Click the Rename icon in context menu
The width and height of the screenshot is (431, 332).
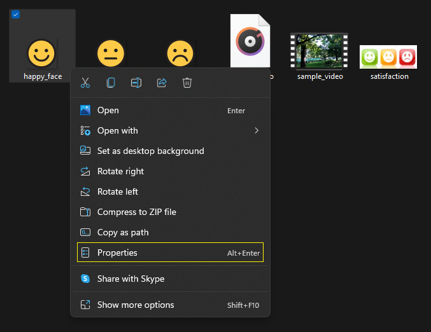pyautogui.click(x=136, y=83)
